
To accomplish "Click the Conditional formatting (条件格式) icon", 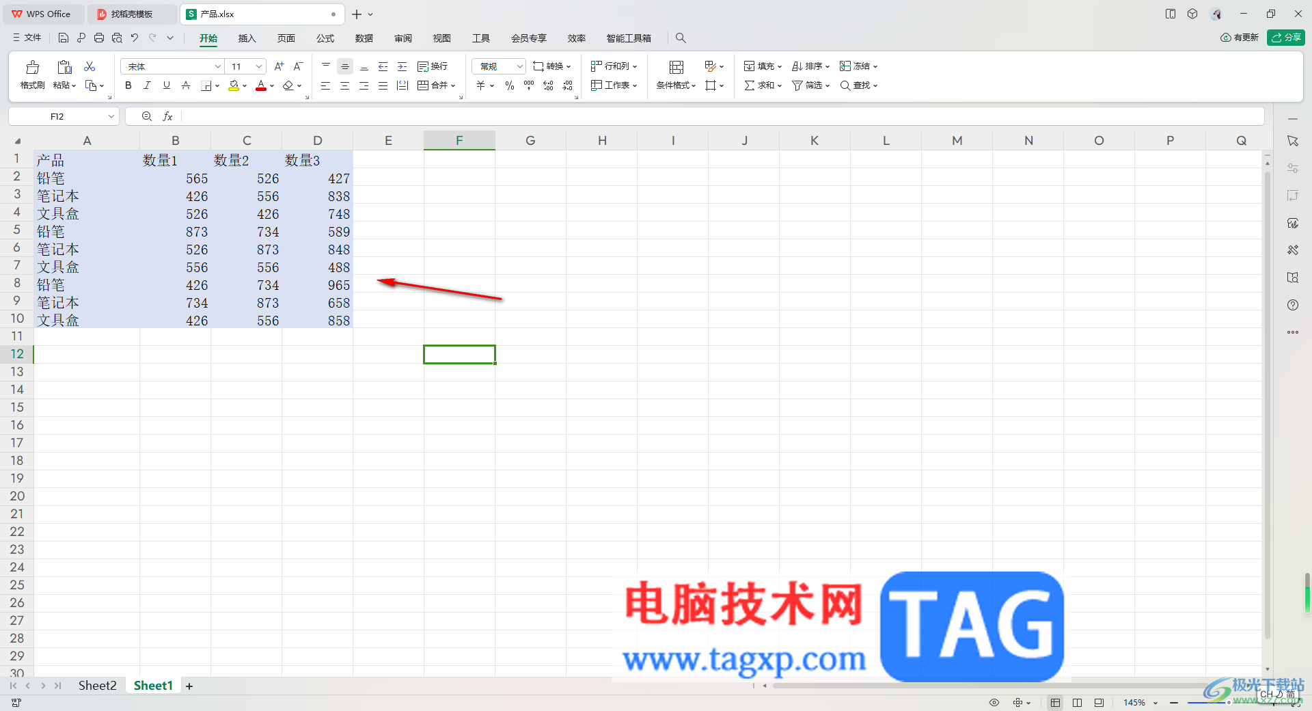I will point(676,67).
